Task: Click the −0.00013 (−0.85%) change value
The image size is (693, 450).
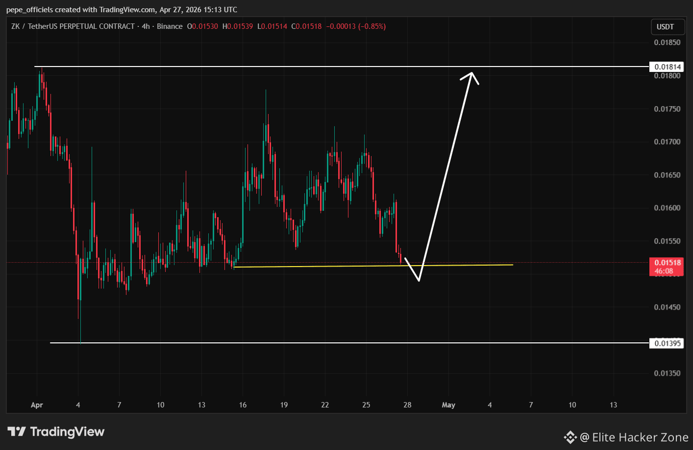Action: point(356,26)
